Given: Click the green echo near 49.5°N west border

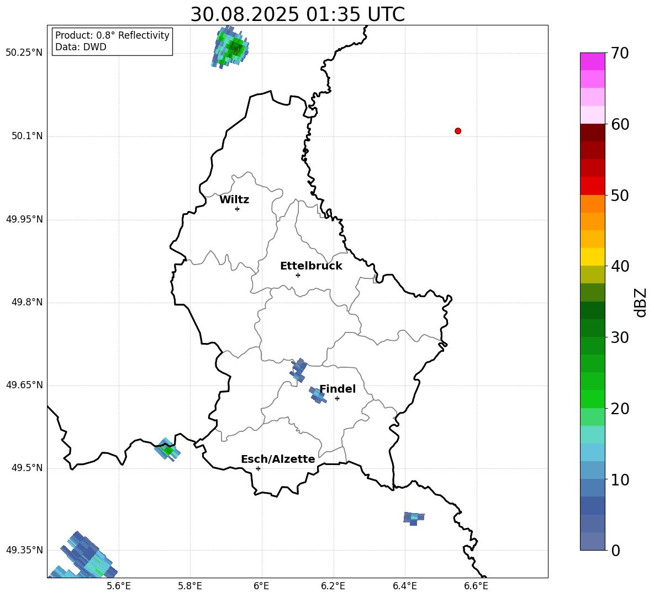Looking at the screenshot, I should pyautogui.click(x=167, y=450).
